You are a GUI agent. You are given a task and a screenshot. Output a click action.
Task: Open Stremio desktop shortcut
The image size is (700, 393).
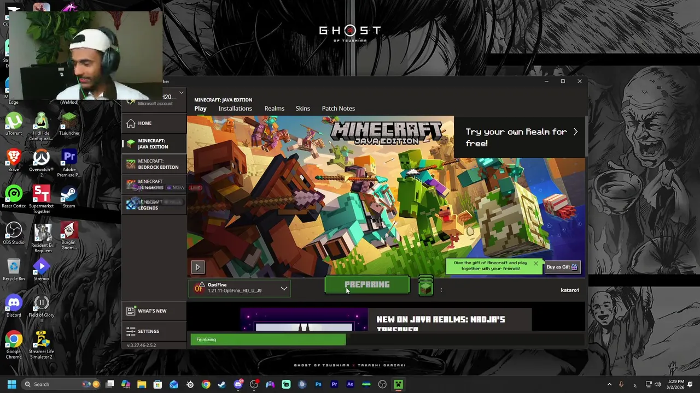point(41,271)
